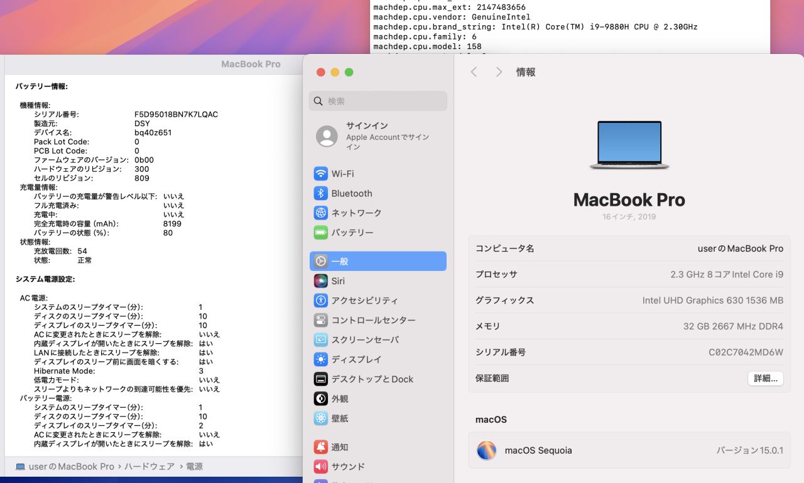
Task: Open Siri icon in sidebar
Action: point(321,281)
